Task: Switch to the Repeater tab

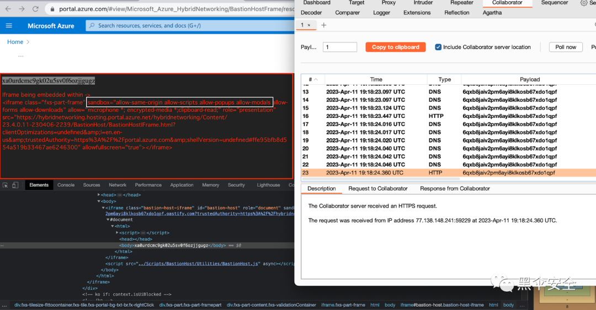Action: click(x=461, y=3)
